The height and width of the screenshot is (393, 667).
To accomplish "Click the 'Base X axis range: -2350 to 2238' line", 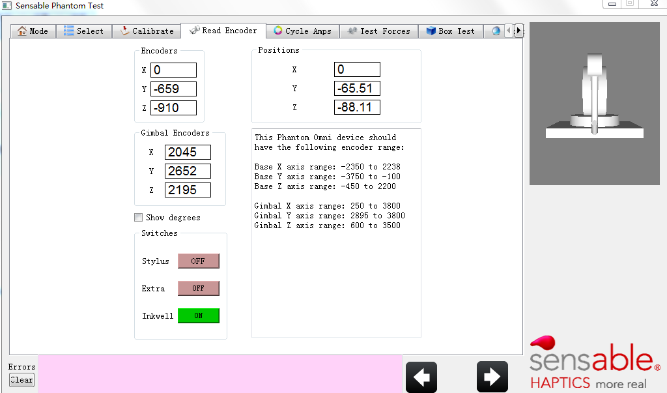I will point(328,167).
